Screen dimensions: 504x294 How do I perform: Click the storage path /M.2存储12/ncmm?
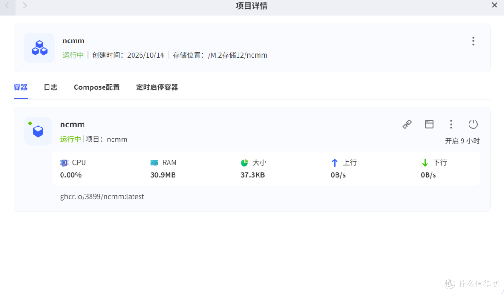pyautogui.click(x=238, y=55)
